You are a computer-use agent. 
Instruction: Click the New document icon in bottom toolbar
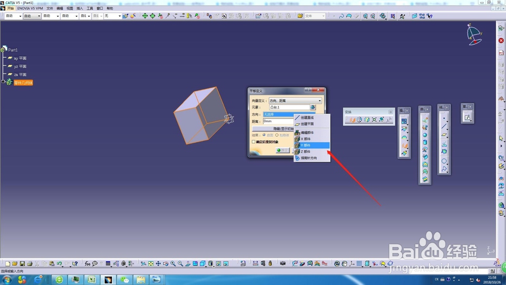point(8,264)
